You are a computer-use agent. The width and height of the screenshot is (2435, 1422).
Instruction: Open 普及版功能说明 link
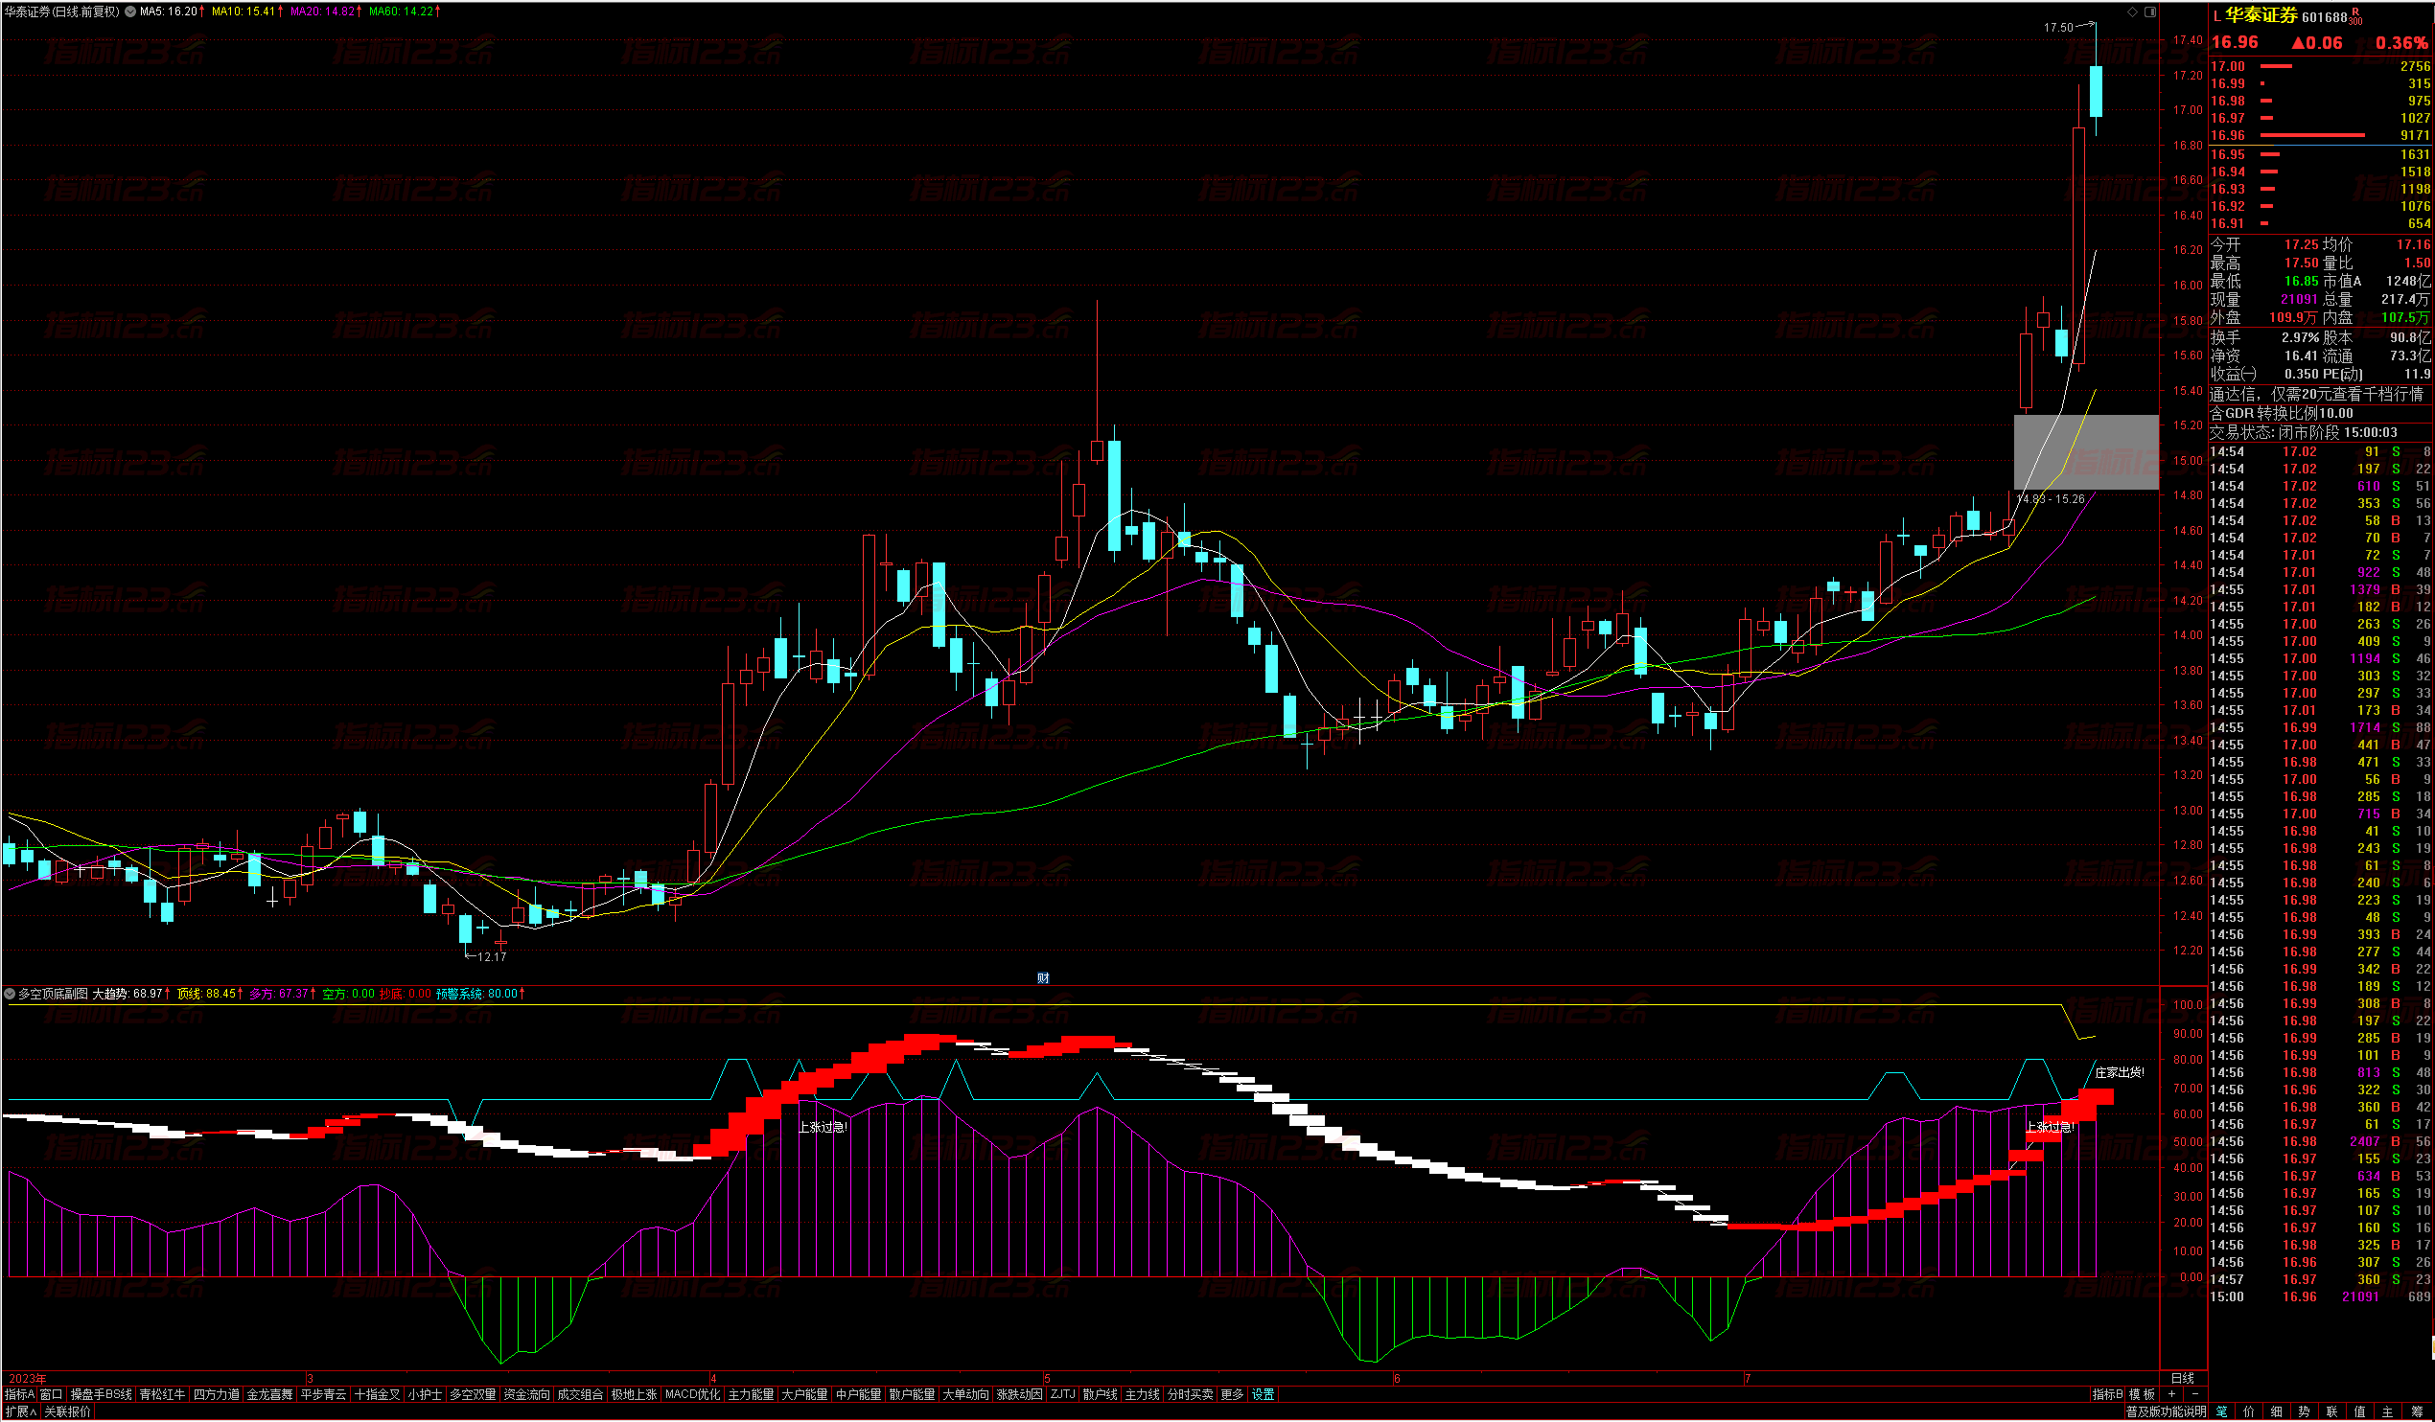click(2165, 1411)
